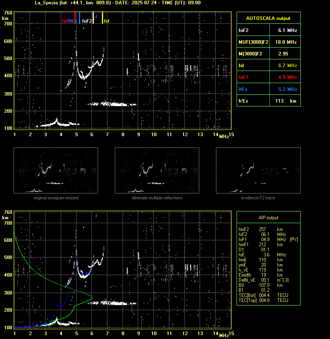330x339 pixels.
Task: Select the red 4.9 MHz value cell
Action: [285, 77]
